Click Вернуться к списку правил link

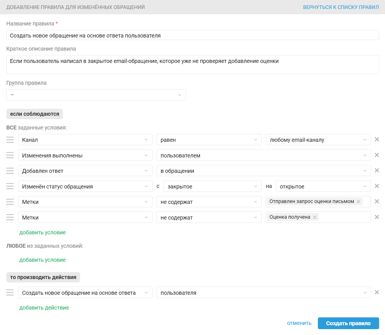pos(341,7)
